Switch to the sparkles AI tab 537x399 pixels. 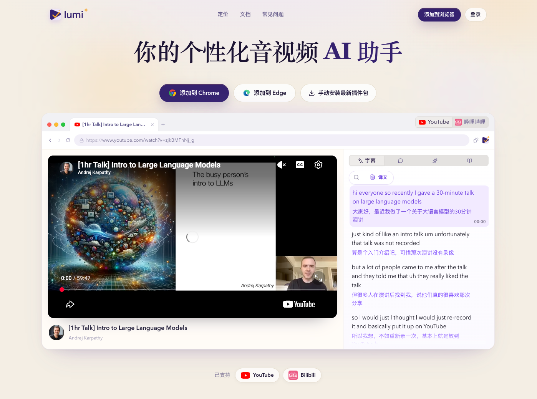click(435, 161)
